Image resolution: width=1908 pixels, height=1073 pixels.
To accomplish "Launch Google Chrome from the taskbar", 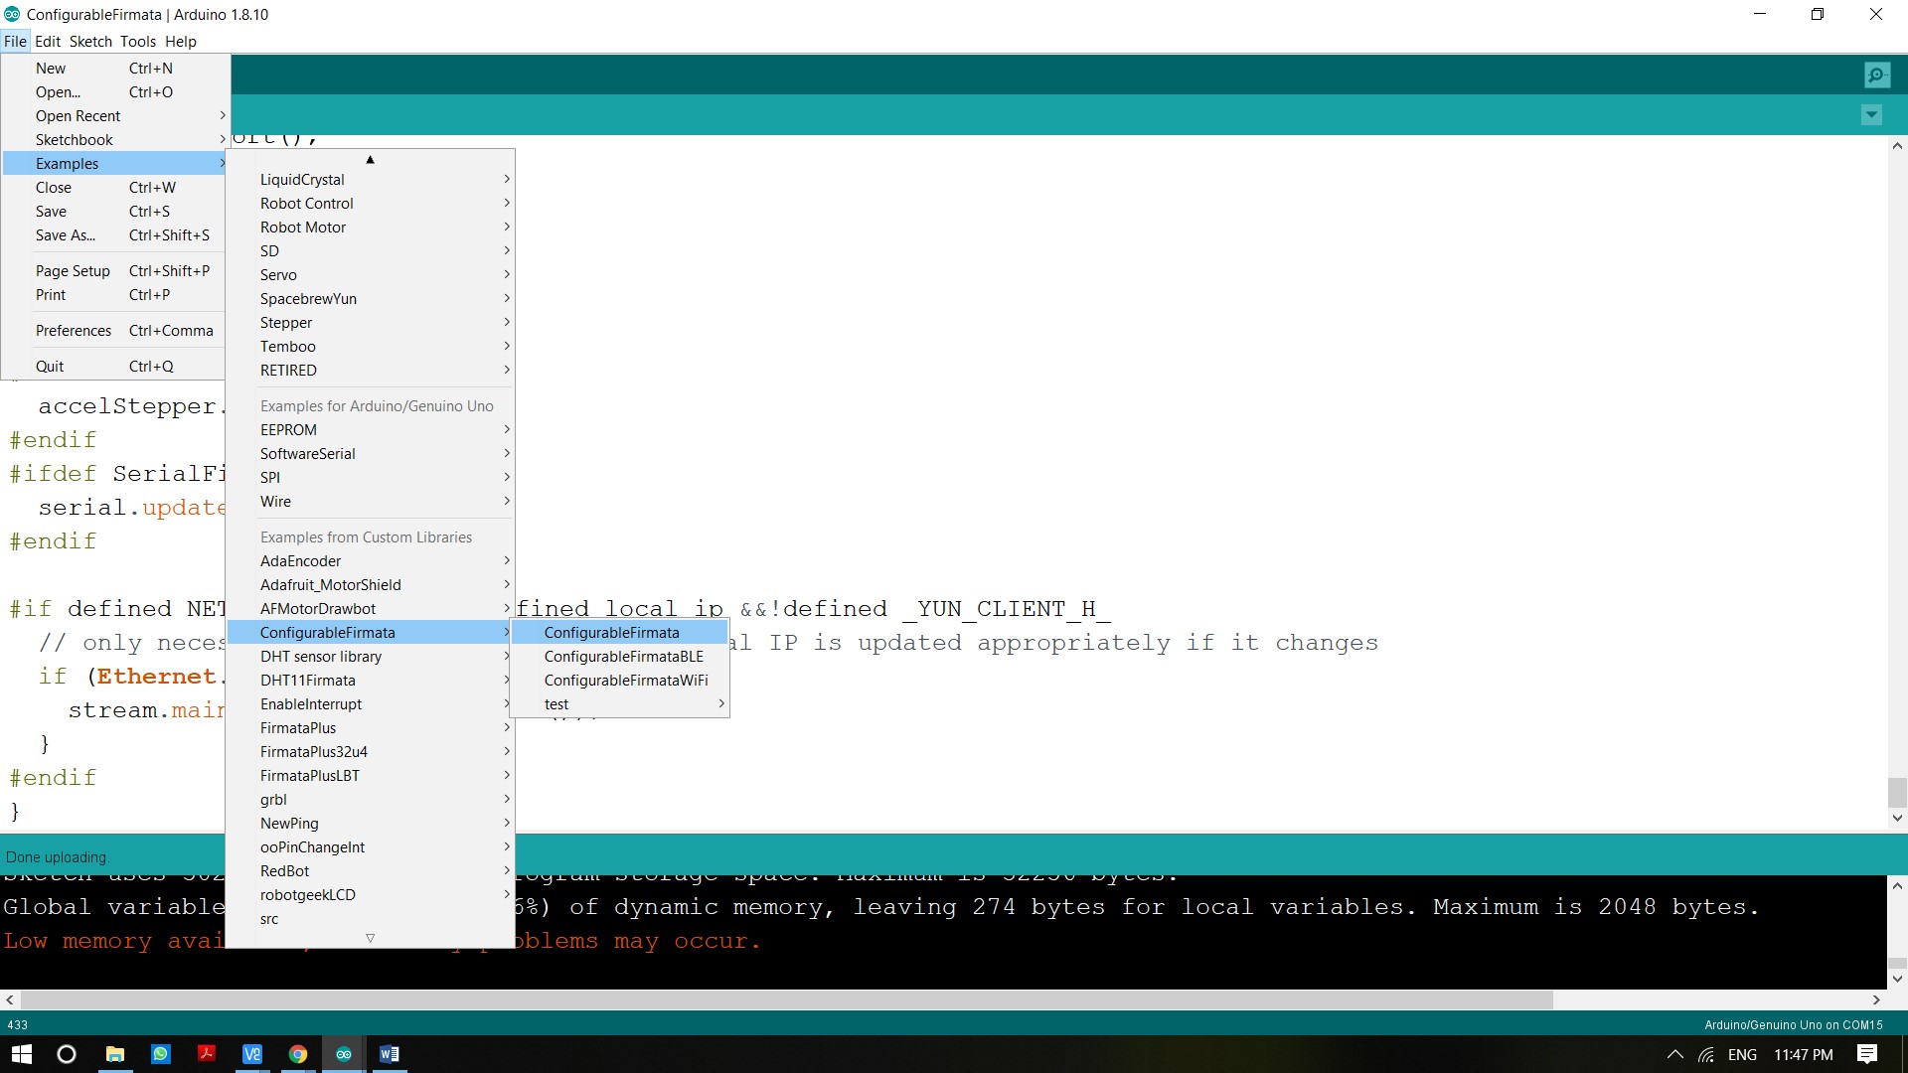I will click(297, 1054).
